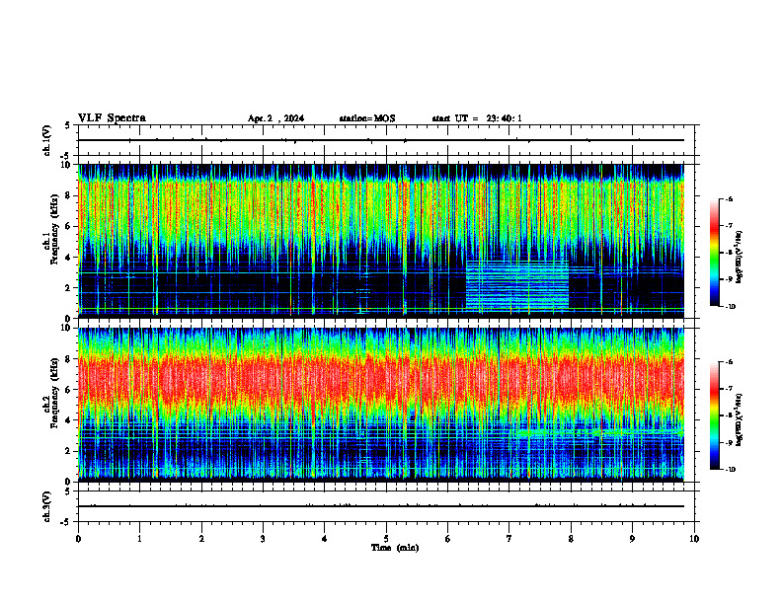Click the 'start UT = 23:40: 1' text
782x604 pixels.
[x=477, y=118]
